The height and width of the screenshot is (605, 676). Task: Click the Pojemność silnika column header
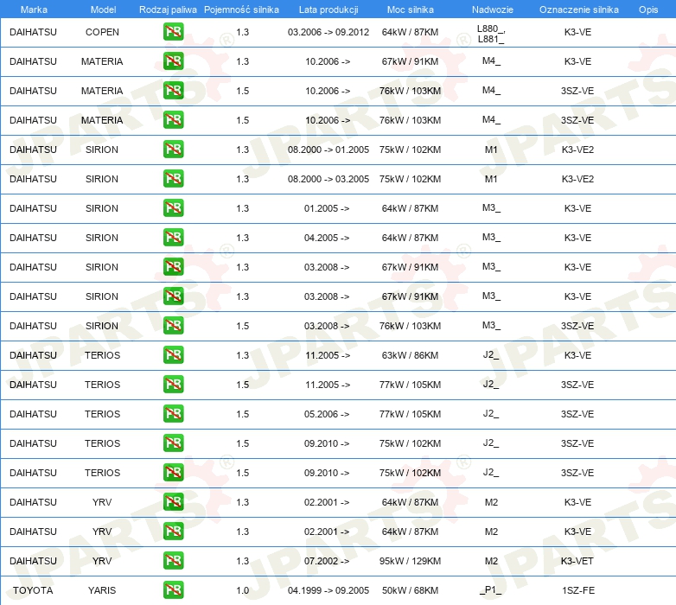(241, 10)
